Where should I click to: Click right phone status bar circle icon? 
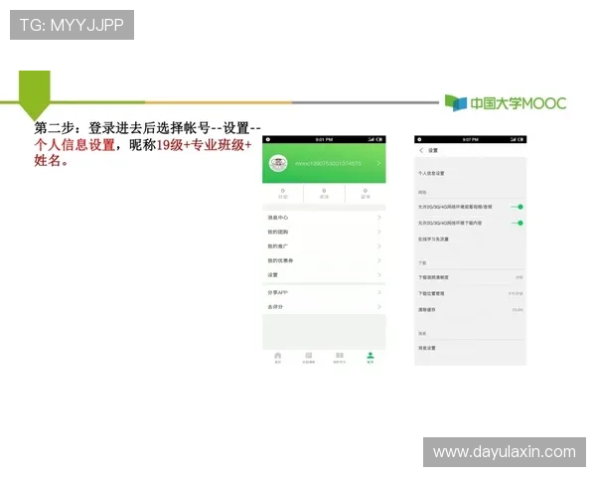[419, 139]
